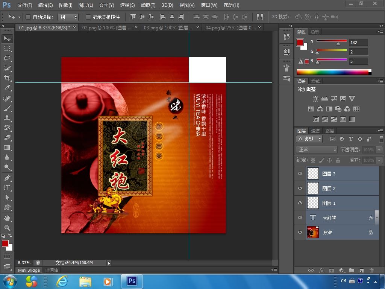The image size is (385, 289).
Task: Open the layer filter 类型 dropdown
Action: 309,139
